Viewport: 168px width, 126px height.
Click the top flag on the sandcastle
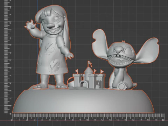click(x=90, y=63)
